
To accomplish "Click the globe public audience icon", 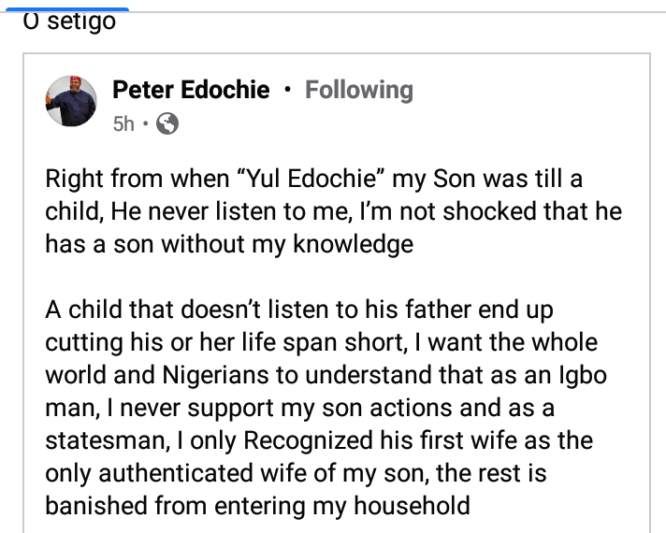I will click(x=167, y=123).
